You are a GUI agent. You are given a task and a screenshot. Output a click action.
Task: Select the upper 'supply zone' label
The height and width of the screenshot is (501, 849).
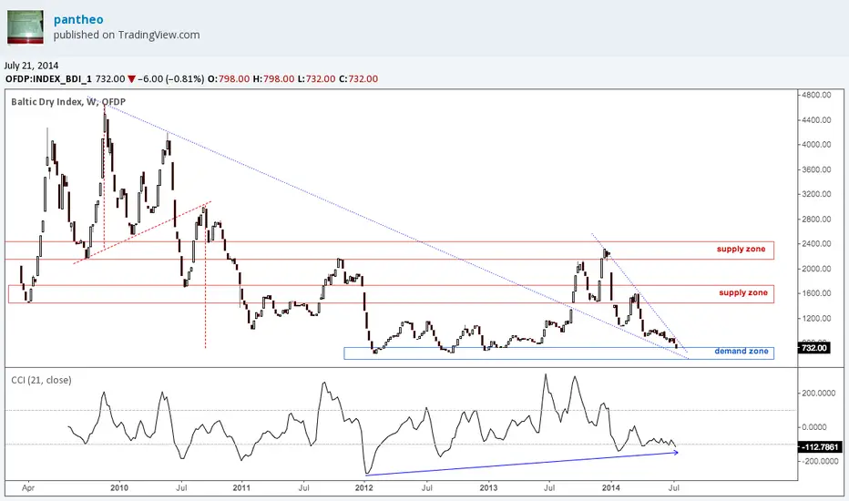(x=741, y=250)
